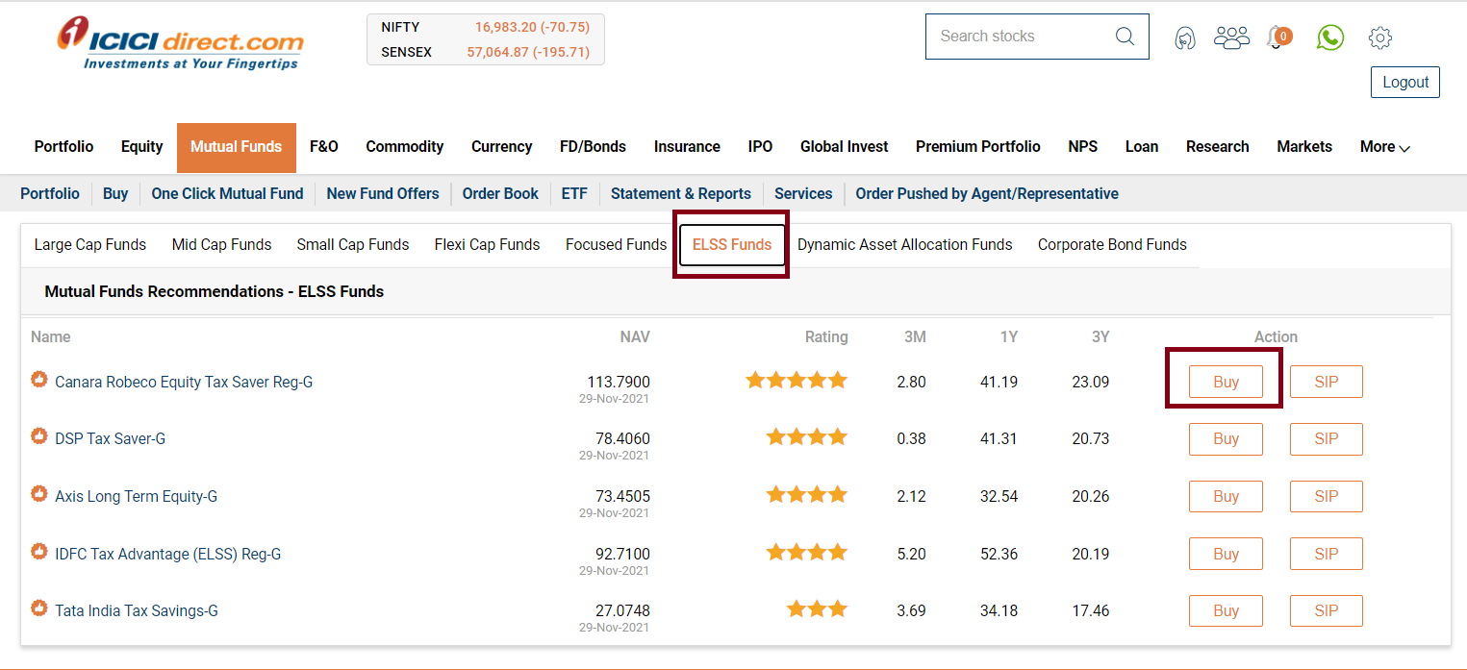Start SIP for Axis Long Term Equity-G
The image size is (1467, 670).
(1326, 496)
